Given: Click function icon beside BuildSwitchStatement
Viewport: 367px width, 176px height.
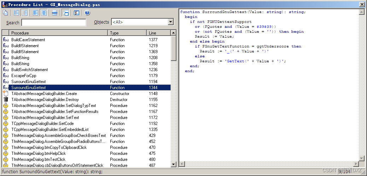Looking at the screenshot, I should 6,70.
